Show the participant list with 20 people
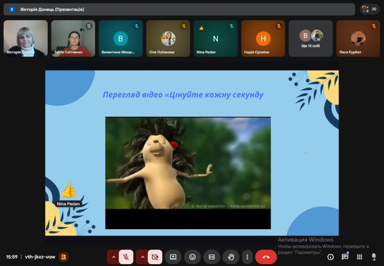The height and width of the screenshot is (266, 384). [369, 9]
